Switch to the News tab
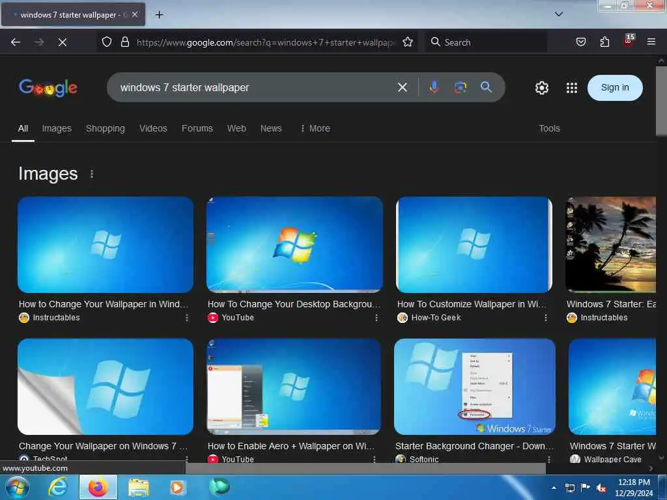Viewport: 667px width, 500px height. pos(271,128)
